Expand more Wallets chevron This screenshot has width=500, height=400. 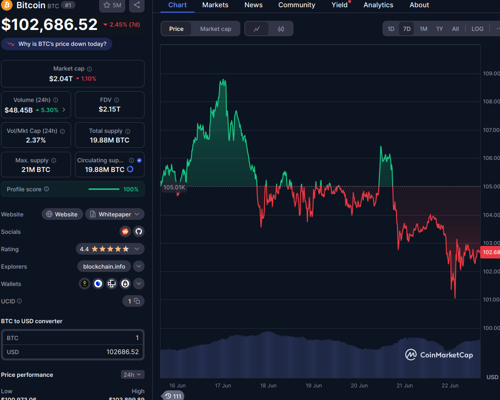click(139, 284)
